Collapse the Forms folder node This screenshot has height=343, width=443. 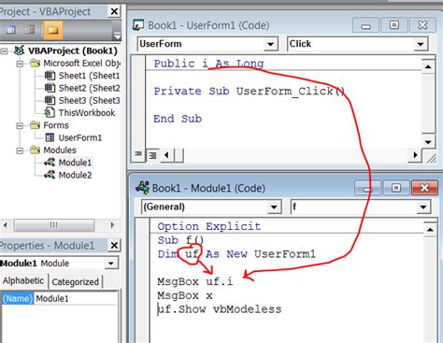click(20, 125)
